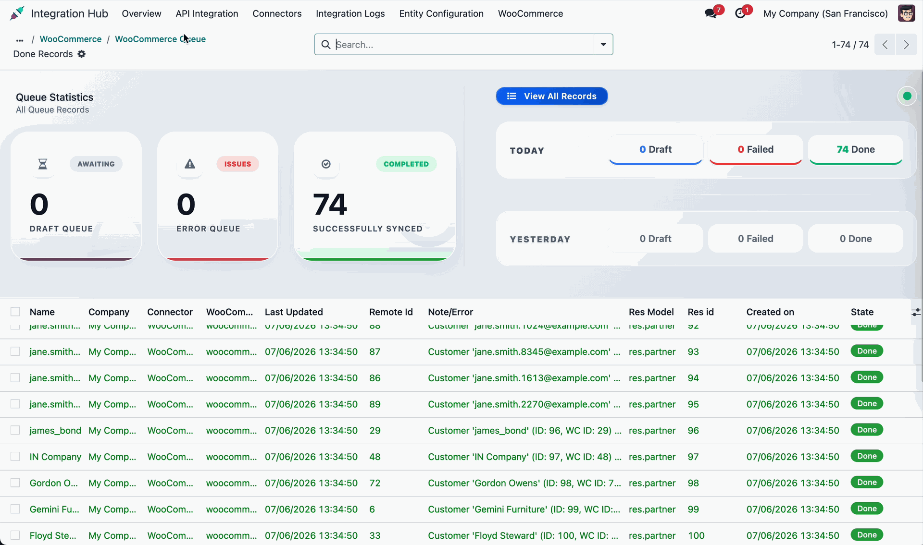Viewport: 923px width, 545px height.
Task: Click the warning triangle on Issues card
Action: pyautogui.click(x=190, y=164)
